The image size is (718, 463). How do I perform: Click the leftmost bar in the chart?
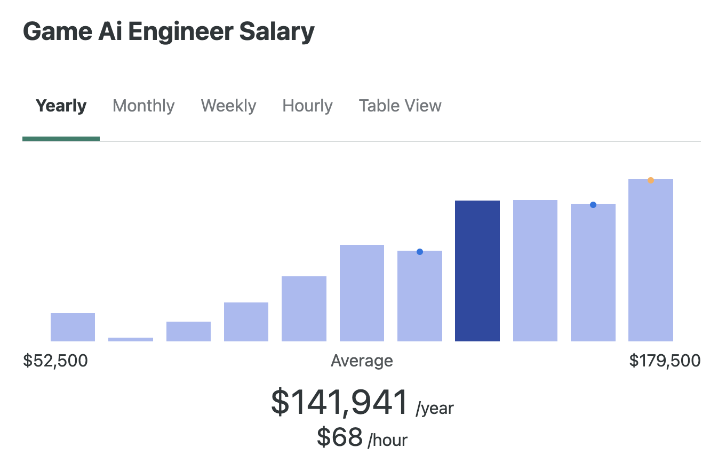73,327
